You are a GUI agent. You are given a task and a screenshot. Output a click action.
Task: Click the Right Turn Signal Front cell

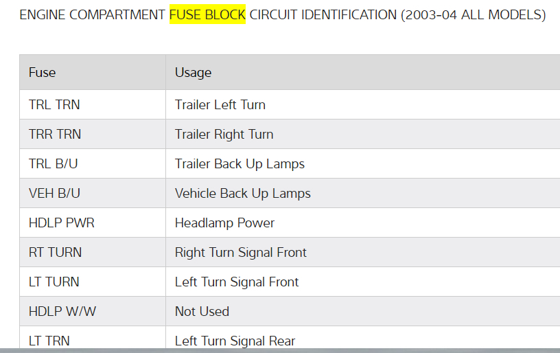(x=240, y=252)
